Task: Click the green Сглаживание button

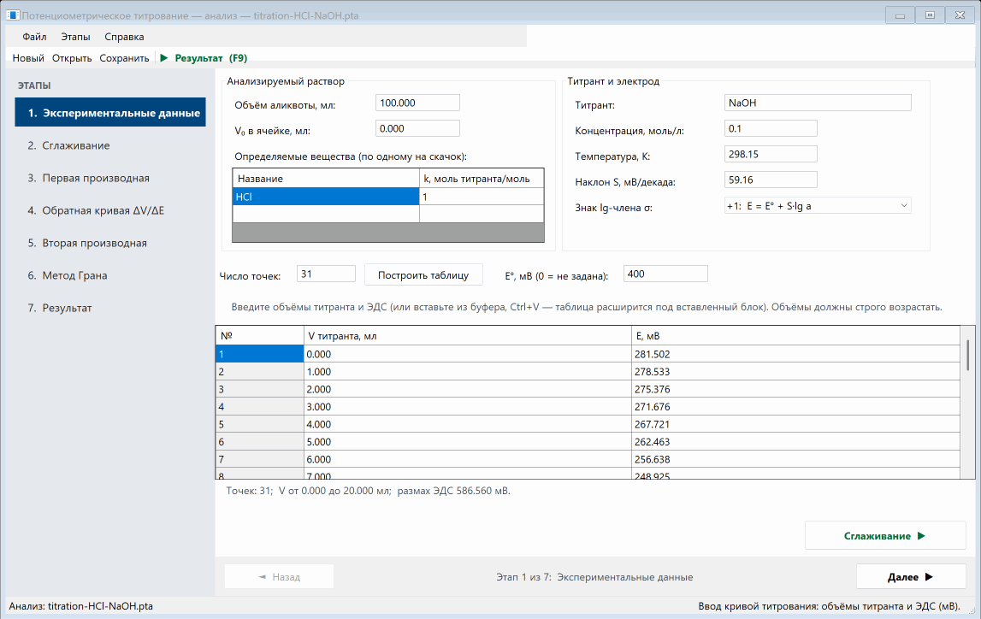Action: [x=884, y=536]
